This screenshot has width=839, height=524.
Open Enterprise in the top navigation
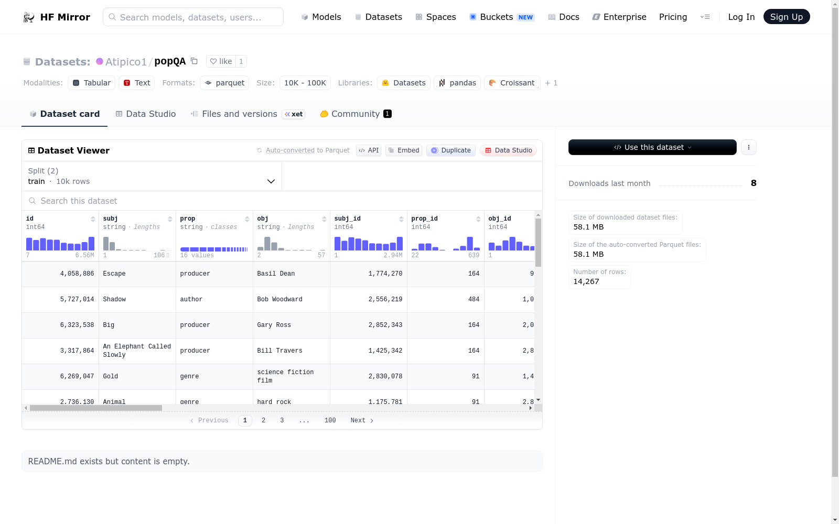[x=619, y=17]
